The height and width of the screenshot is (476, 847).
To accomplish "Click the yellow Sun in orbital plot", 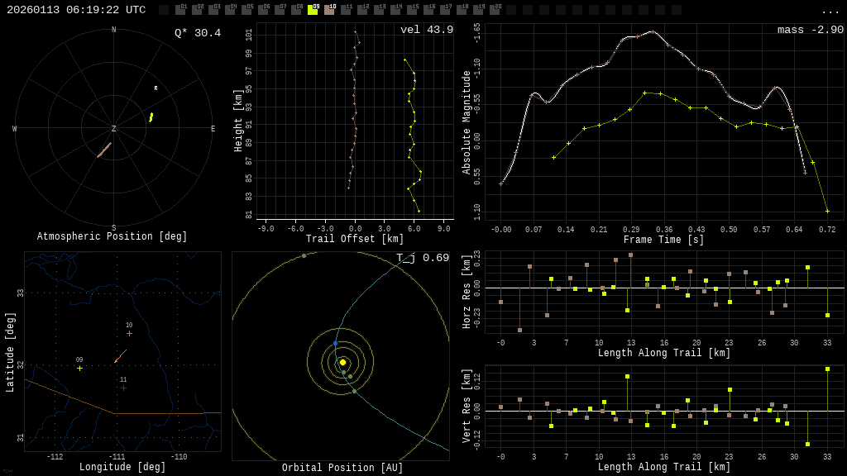I will (x=342, y=362).
